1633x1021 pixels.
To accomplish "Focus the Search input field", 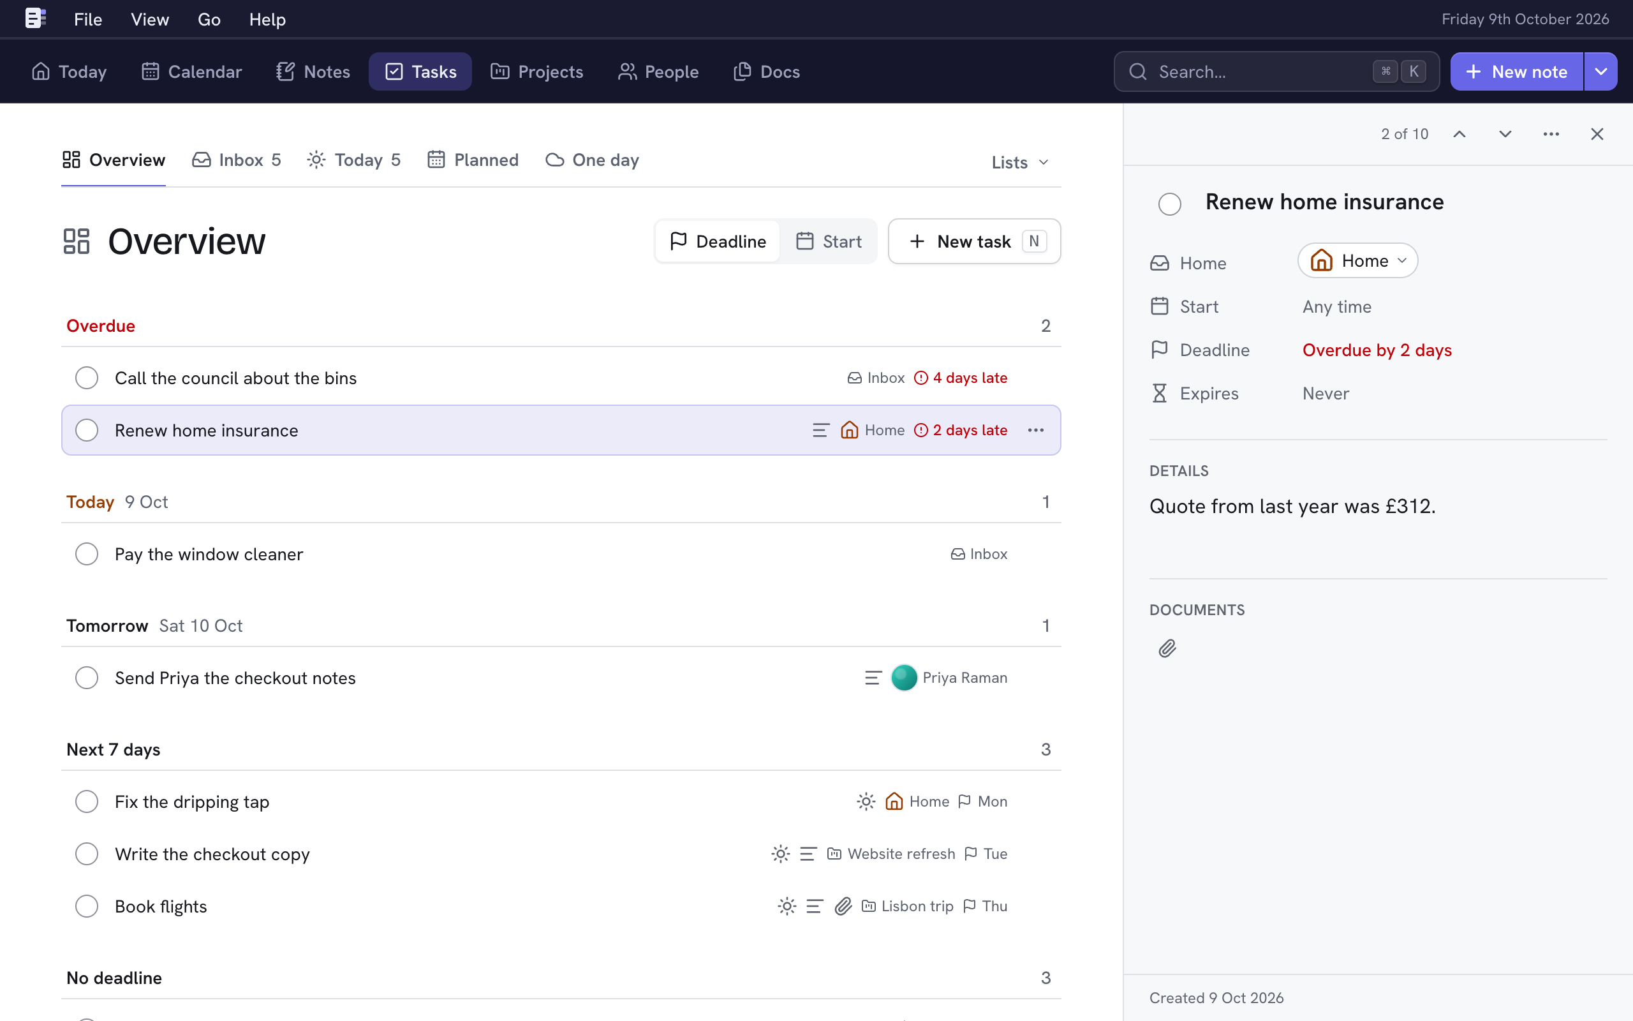I will [x=1276, y=71].
